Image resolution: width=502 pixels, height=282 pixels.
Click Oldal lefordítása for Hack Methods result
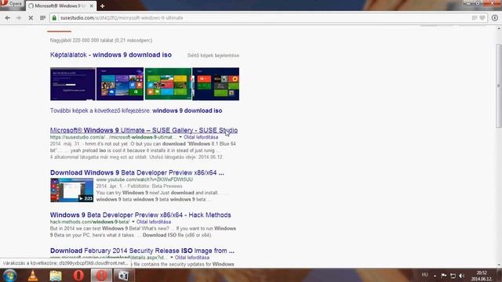154,222
